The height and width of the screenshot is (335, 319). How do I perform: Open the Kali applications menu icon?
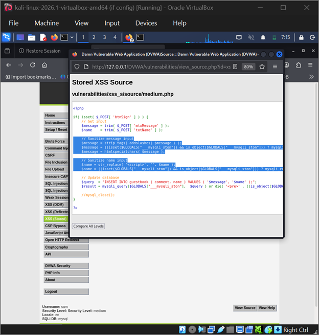click(x=6, y=37)
